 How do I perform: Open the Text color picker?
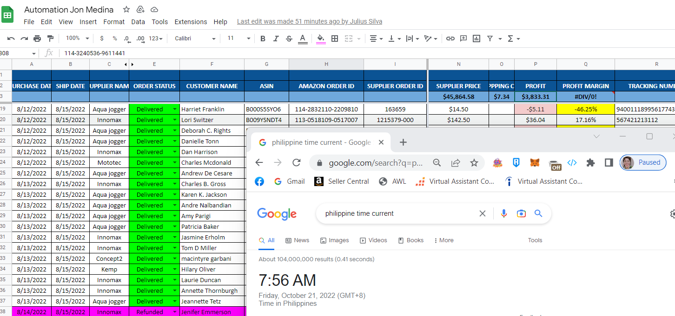(303, 39)
